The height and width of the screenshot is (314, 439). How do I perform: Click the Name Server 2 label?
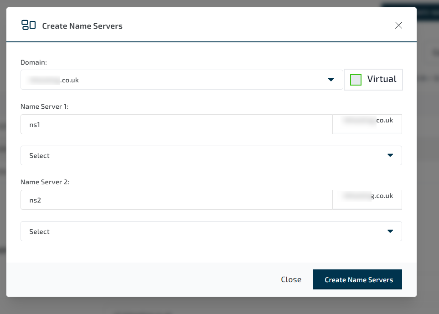(45, 182)
